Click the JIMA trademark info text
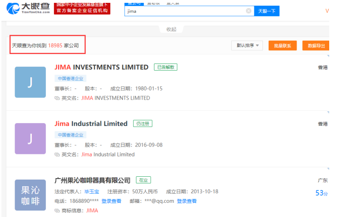Image resolution: width=360 pixels, height=217 pixels. (x=92, y=210)
